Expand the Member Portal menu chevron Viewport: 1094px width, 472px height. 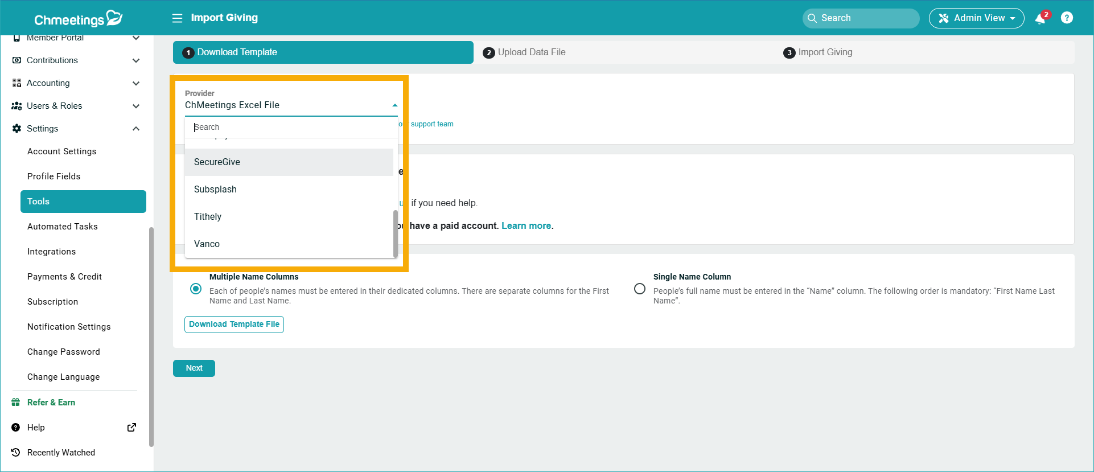pyautogui.click(x=136, y=38)
